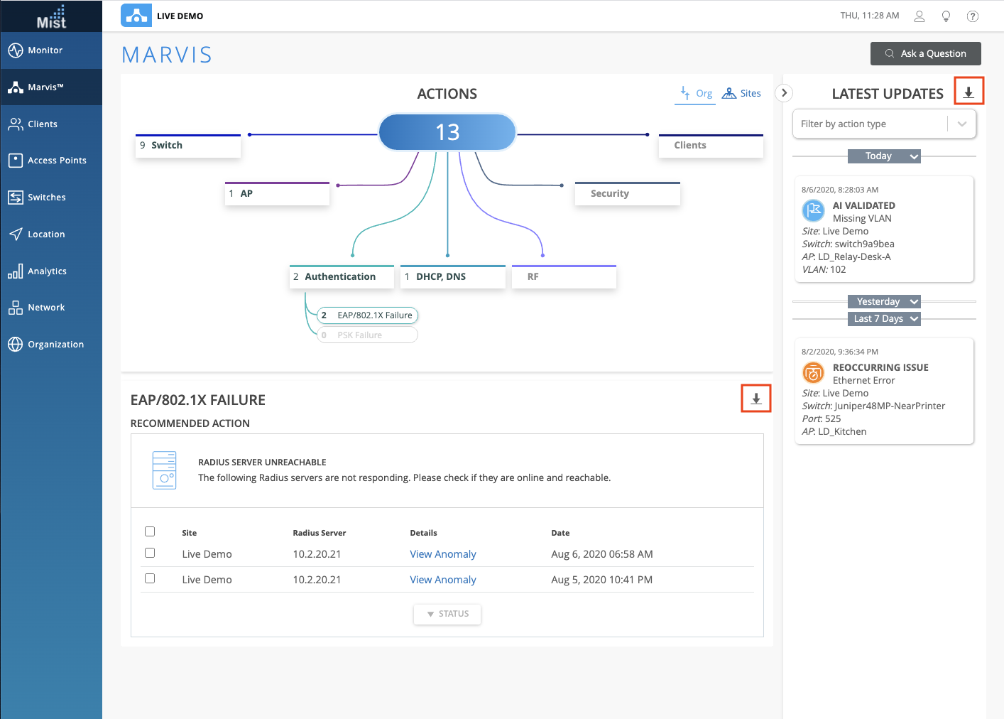Open Analytics in the sidebar
Image resolution: width=1004 pixels, height=719 pixels.
click(47, 271)
